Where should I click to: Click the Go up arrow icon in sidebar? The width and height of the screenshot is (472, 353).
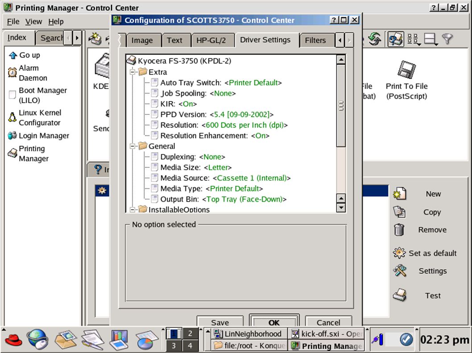(12, 55)
